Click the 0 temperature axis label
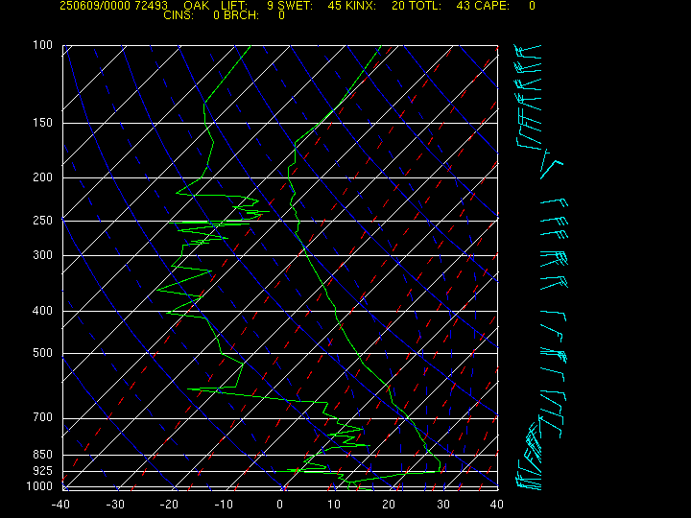Viewport: 691px width, 518px height. (280, 505)
